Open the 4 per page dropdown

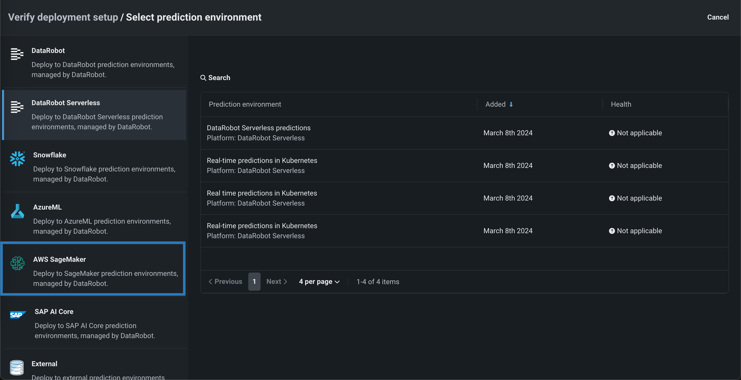(x=319, y=282)
